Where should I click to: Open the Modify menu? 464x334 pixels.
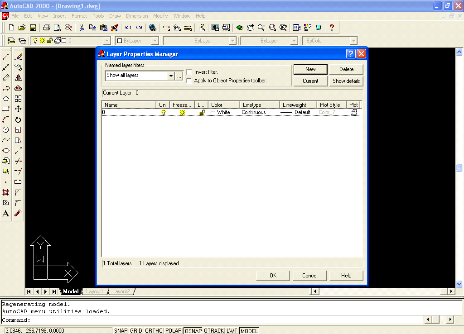tap(160, 16)
